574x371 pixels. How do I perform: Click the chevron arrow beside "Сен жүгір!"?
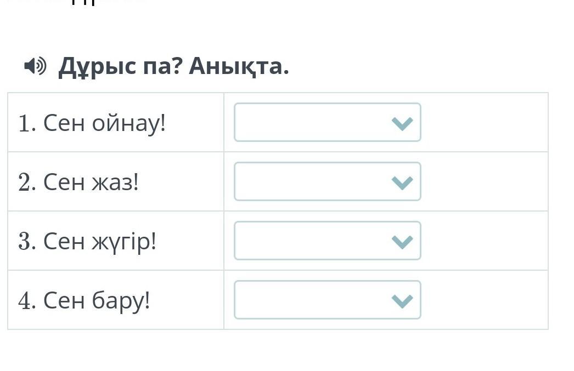tap(402, 242)
